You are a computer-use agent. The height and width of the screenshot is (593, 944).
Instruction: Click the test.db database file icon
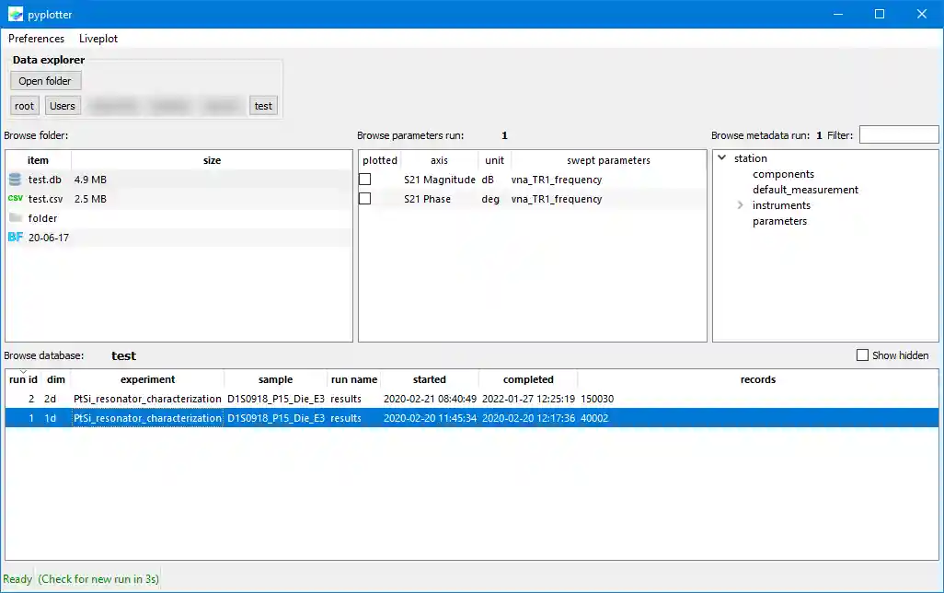tap(15, 180)
